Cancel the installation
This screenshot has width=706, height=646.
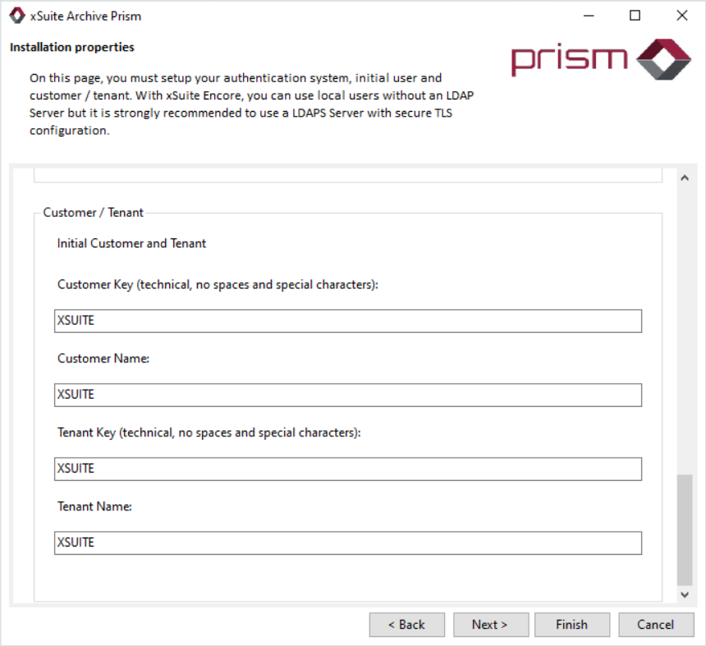[655, 625]
